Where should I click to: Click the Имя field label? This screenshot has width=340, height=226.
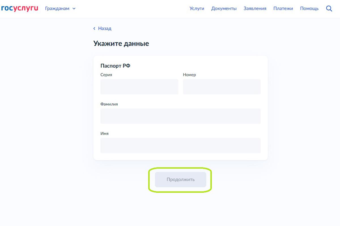click(105, 134)
